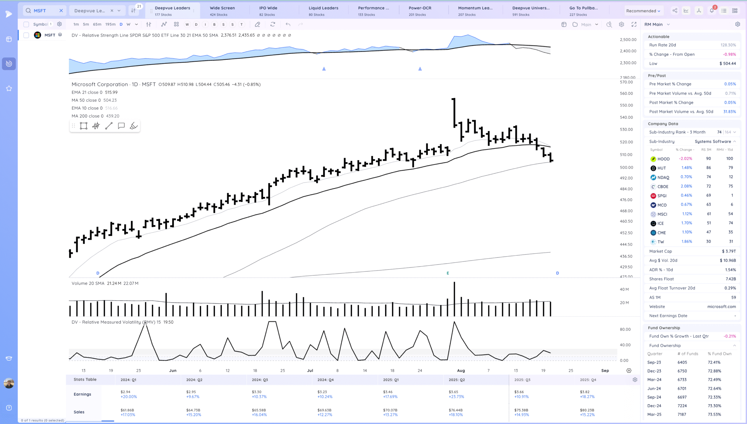
Task: Open the notifications bell
Action: [x=712, y=11]
